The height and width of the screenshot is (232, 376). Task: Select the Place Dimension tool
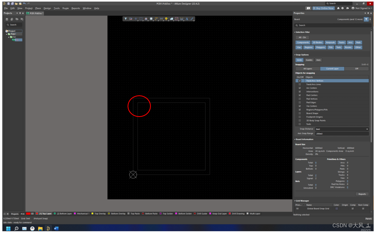[x=182, y=19]
